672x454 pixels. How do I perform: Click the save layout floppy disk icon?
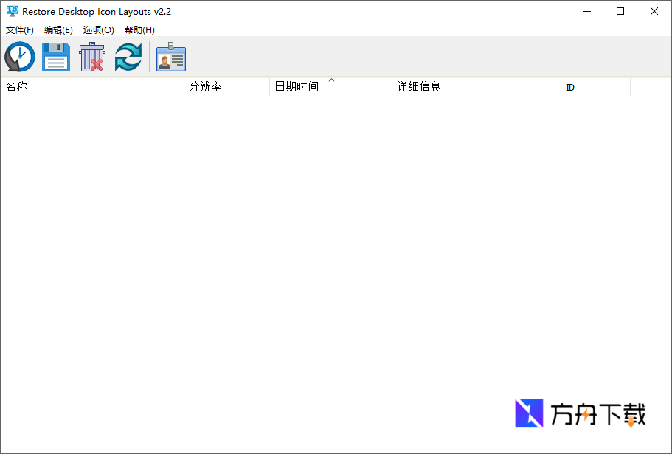coord(55,57)
